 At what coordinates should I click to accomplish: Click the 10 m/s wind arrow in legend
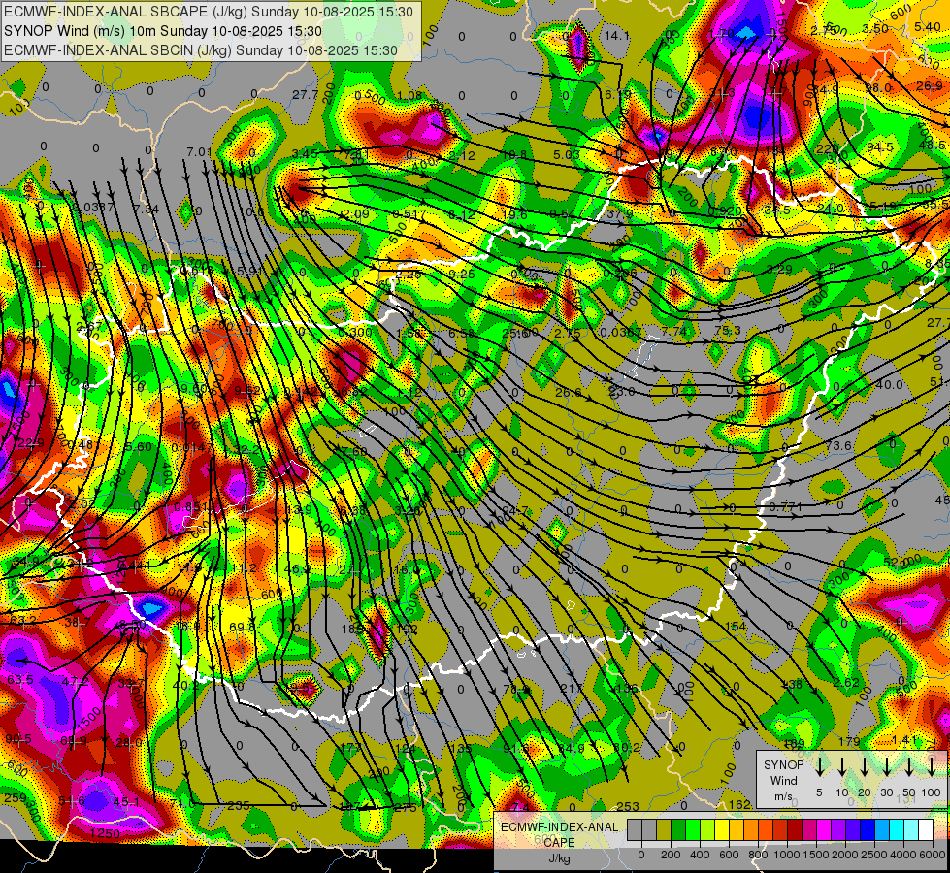coord(842,766)
